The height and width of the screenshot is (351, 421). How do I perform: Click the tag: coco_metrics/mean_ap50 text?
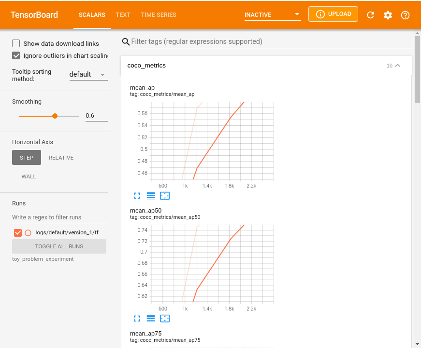(165, 217)
